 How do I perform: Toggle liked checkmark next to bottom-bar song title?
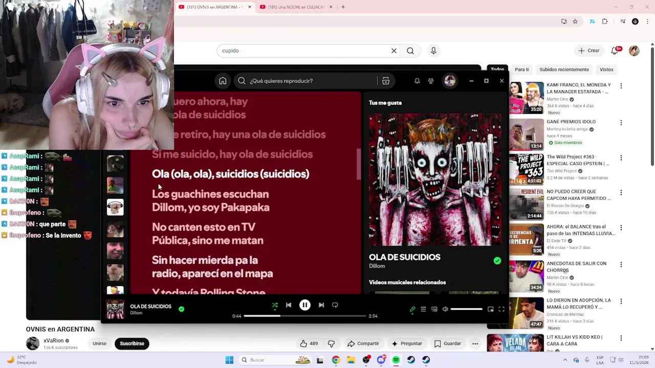[x=181, y=309]
